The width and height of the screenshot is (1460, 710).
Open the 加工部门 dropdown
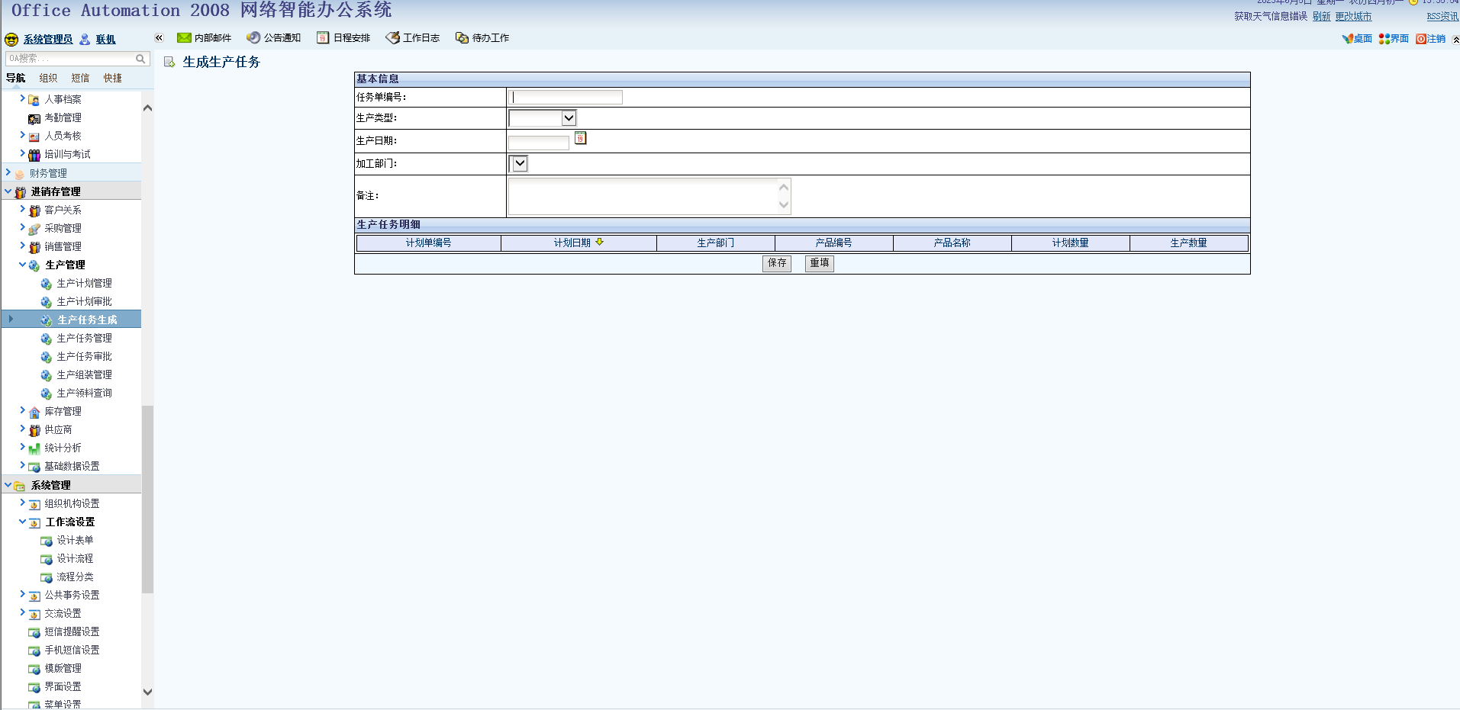519,163
